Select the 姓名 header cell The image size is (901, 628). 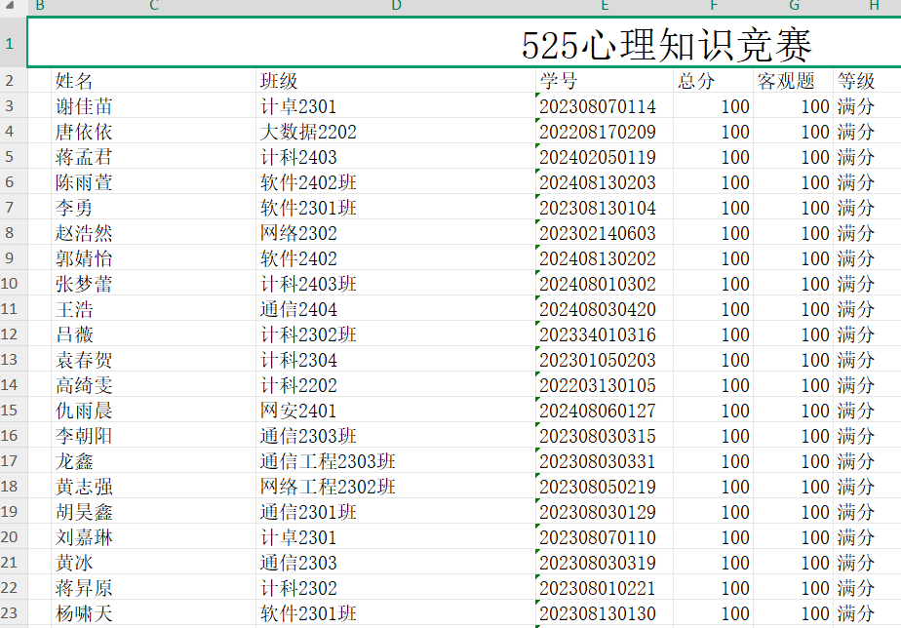click(x=74, y=81)
